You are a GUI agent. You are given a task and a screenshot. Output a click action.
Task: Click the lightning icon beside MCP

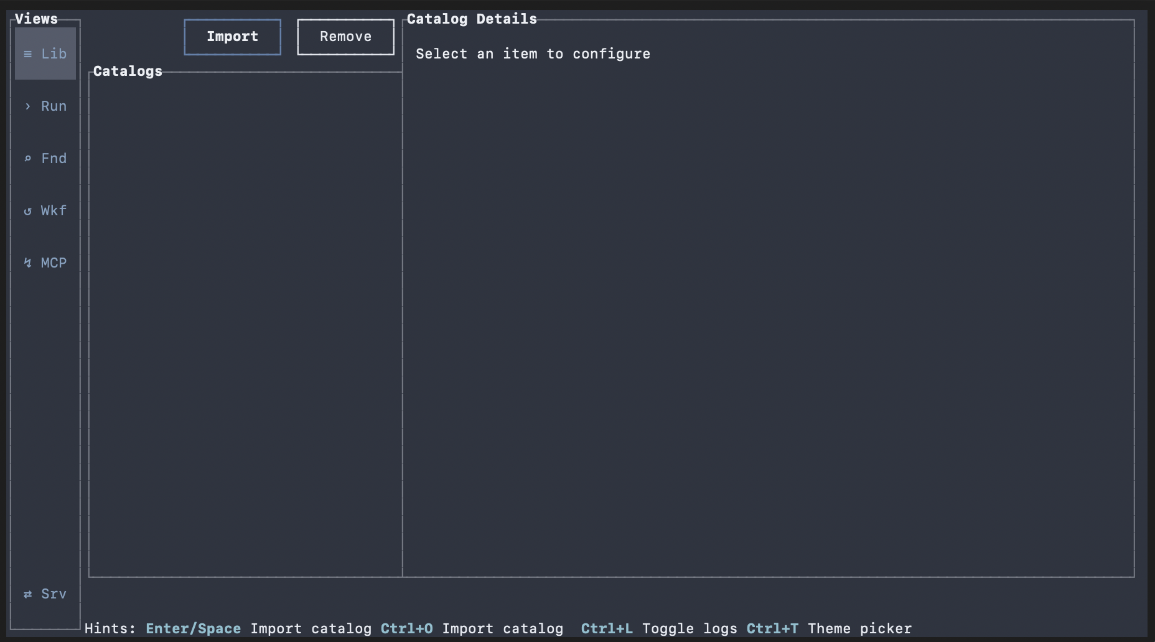click(27, 263)
